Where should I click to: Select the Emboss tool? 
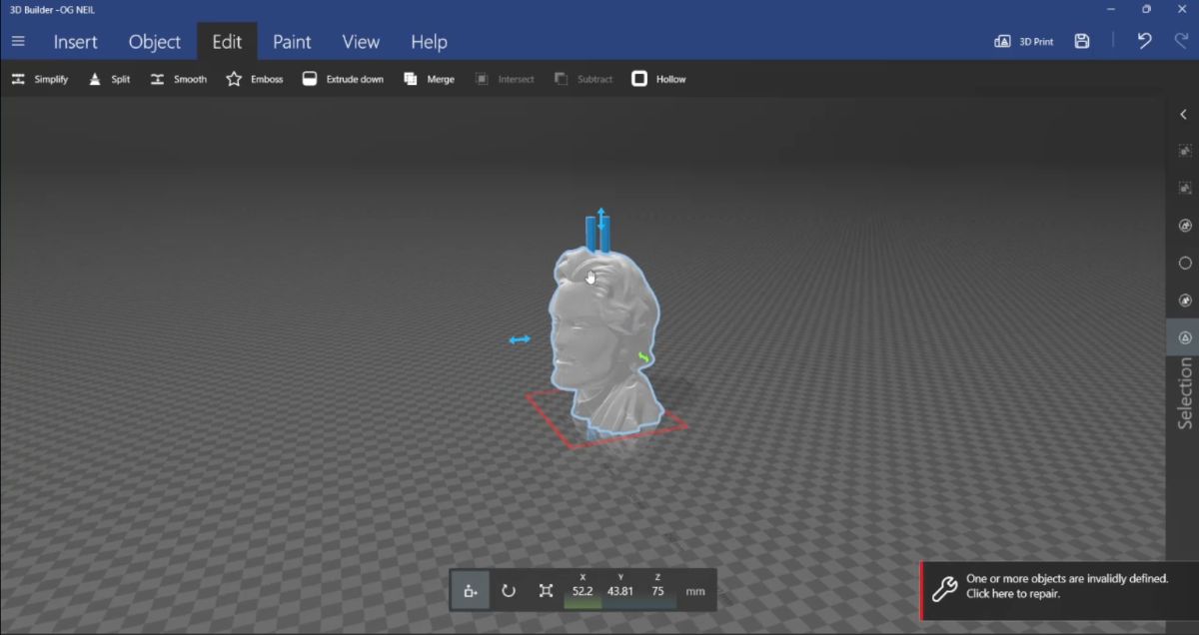point(255,79)
